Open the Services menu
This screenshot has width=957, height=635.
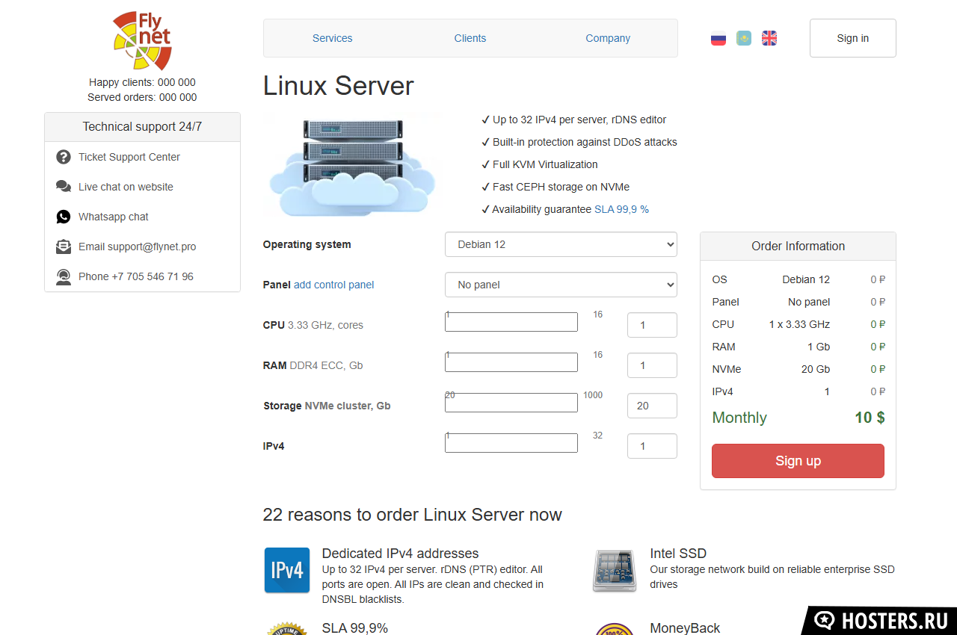coord(332,38)
